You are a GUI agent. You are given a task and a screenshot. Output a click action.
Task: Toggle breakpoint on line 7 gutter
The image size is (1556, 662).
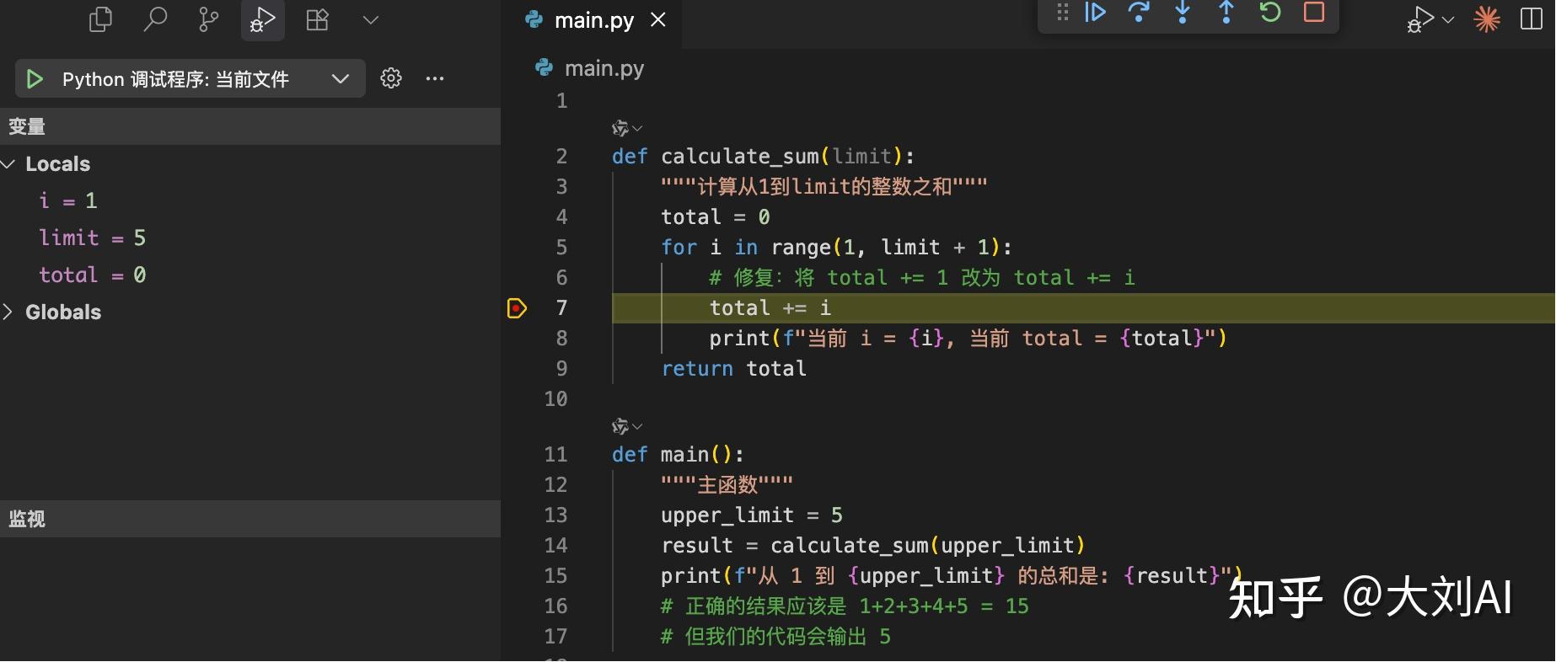(517, 308)
